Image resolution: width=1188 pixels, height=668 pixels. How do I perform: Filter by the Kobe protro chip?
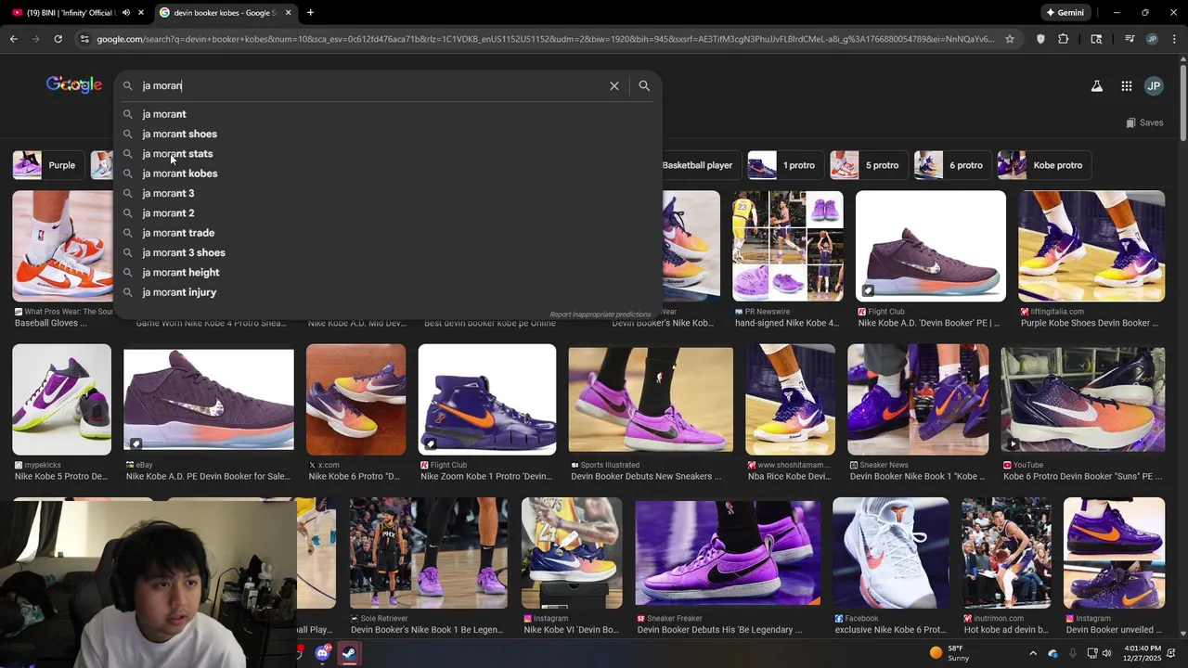[1043, 165]
